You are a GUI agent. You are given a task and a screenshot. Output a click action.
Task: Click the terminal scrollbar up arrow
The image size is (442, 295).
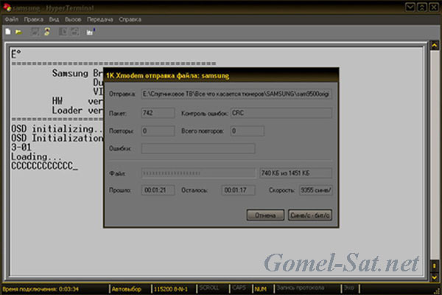[x=435, y=46]
